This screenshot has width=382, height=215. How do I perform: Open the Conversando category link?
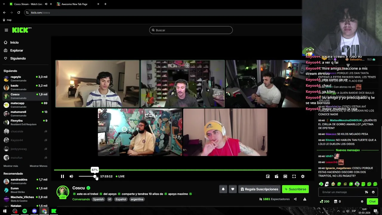(x=81, y=199)
